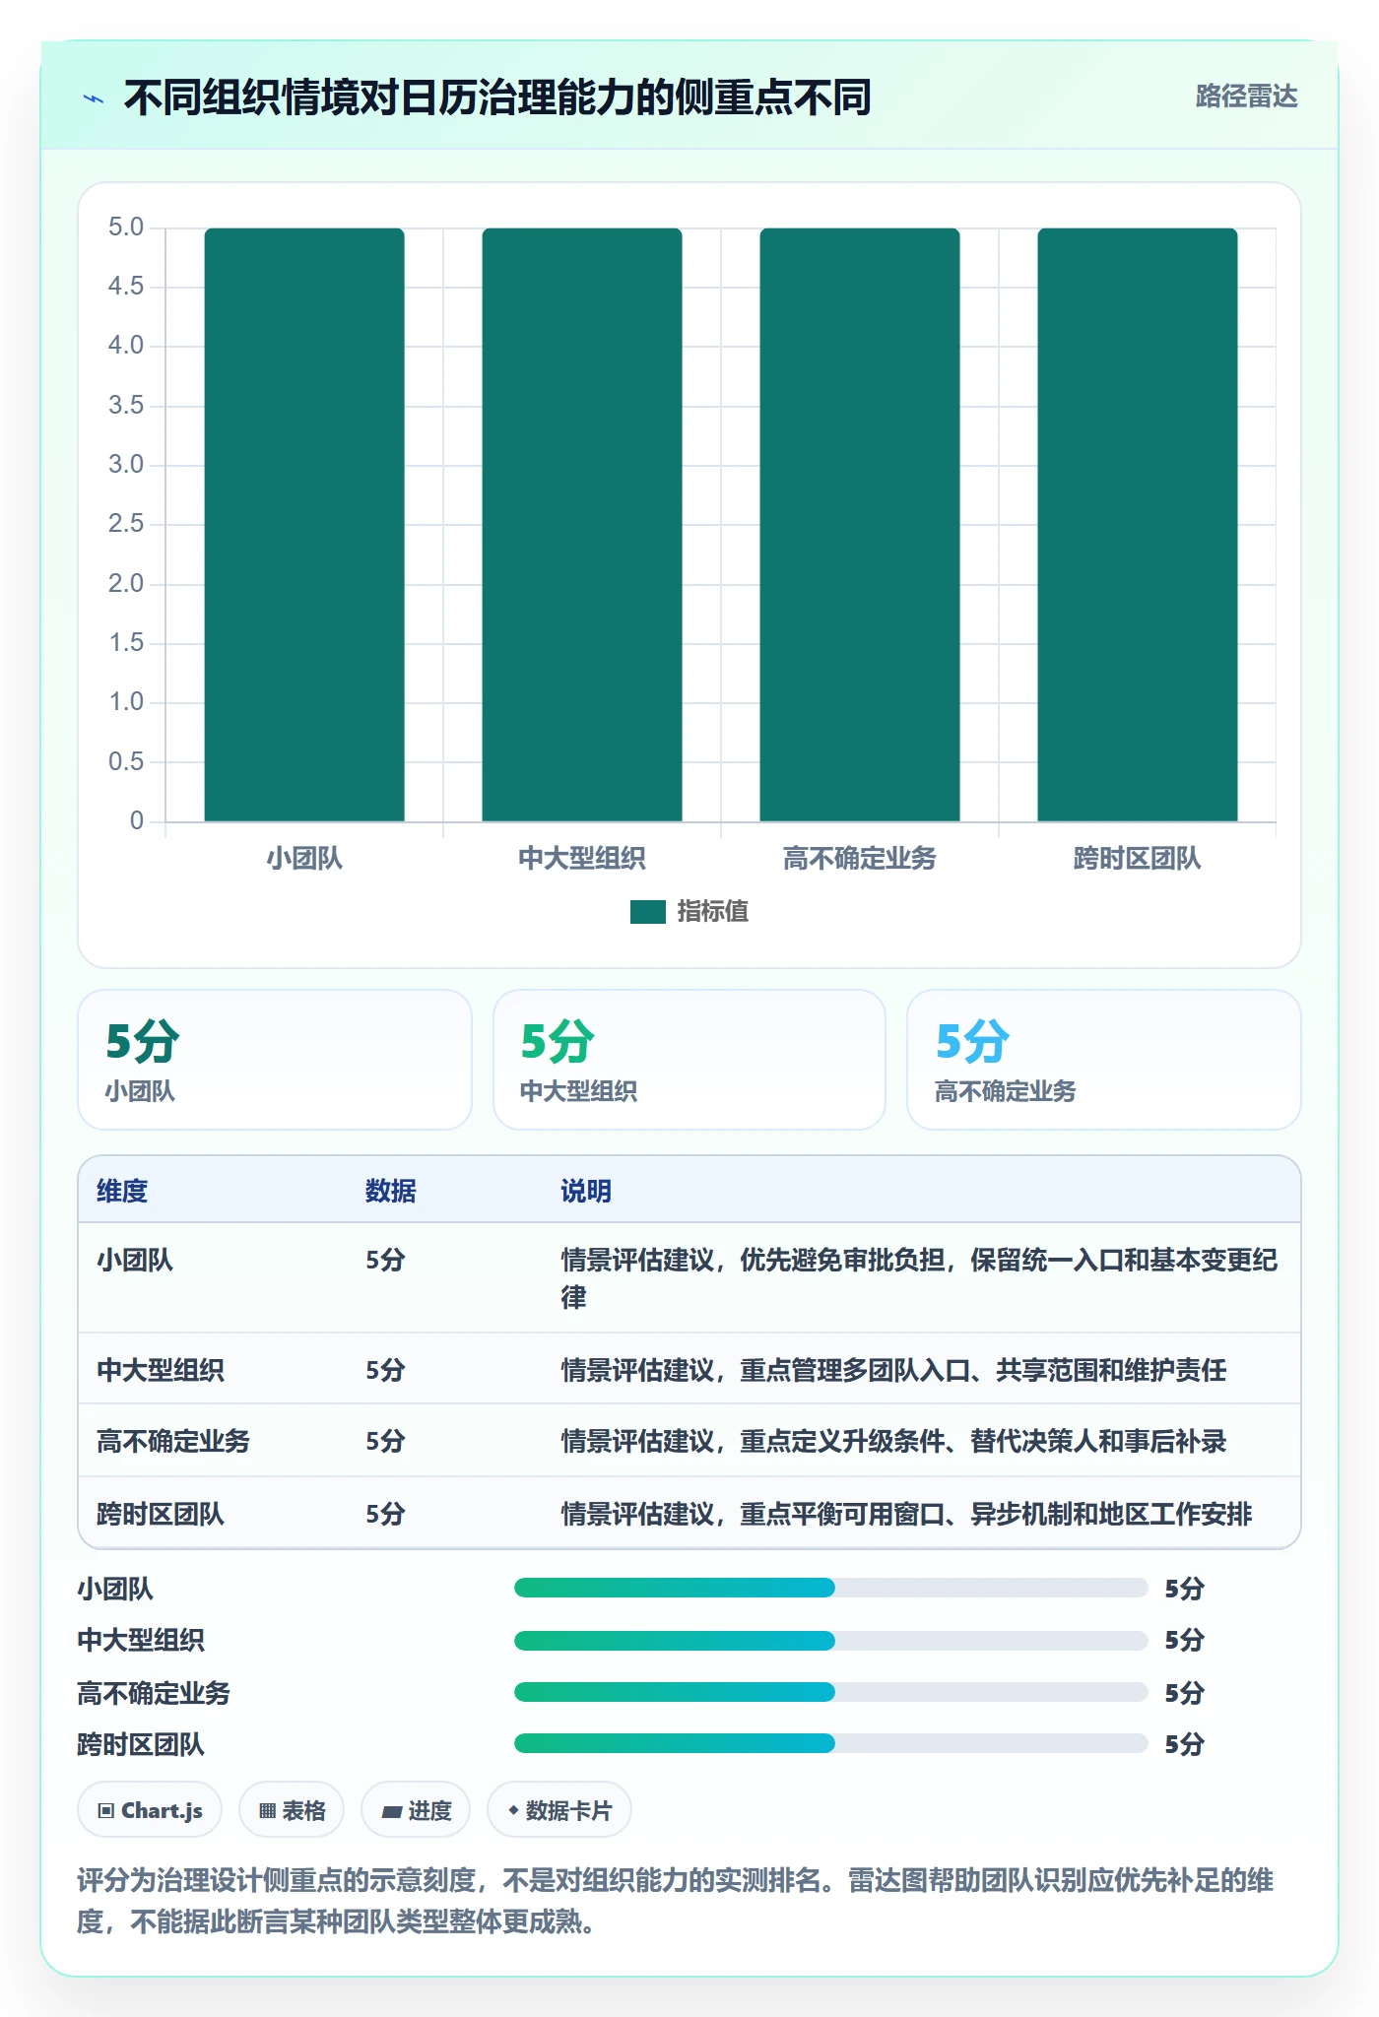
Task: Click the Chart.js tag chip
Action: click(150, 1810)
